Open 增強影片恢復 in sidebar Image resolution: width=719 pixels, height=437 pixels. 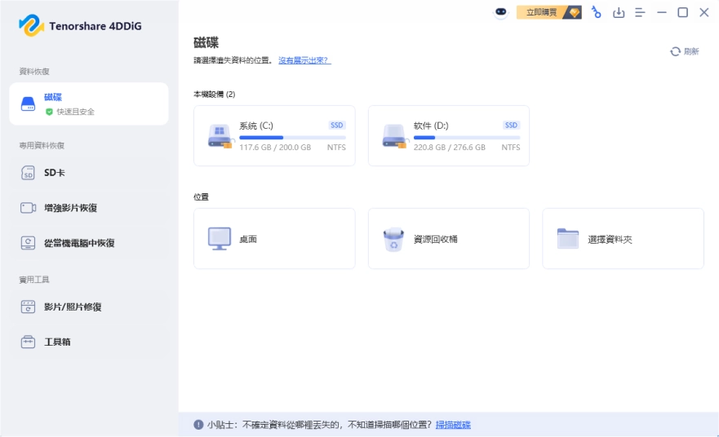coord(89,208)
